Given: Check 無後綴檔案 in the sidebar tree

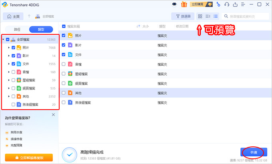Looking at the screenshot, I should tap(13, 104).
